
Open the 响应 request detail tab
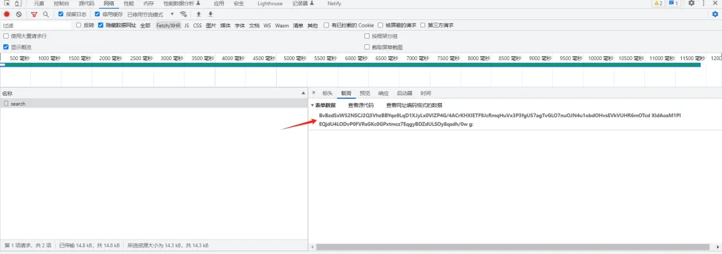point(383,93)
